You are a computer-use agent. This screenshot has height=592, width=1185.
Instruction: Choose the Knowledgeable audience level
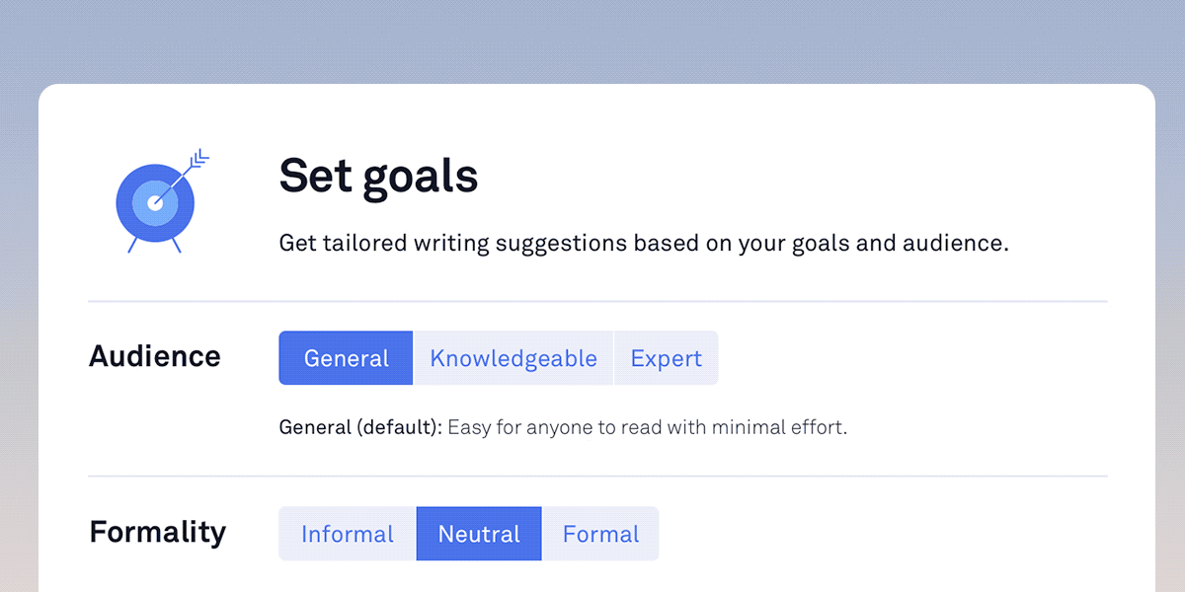click(x=513, y=358)
